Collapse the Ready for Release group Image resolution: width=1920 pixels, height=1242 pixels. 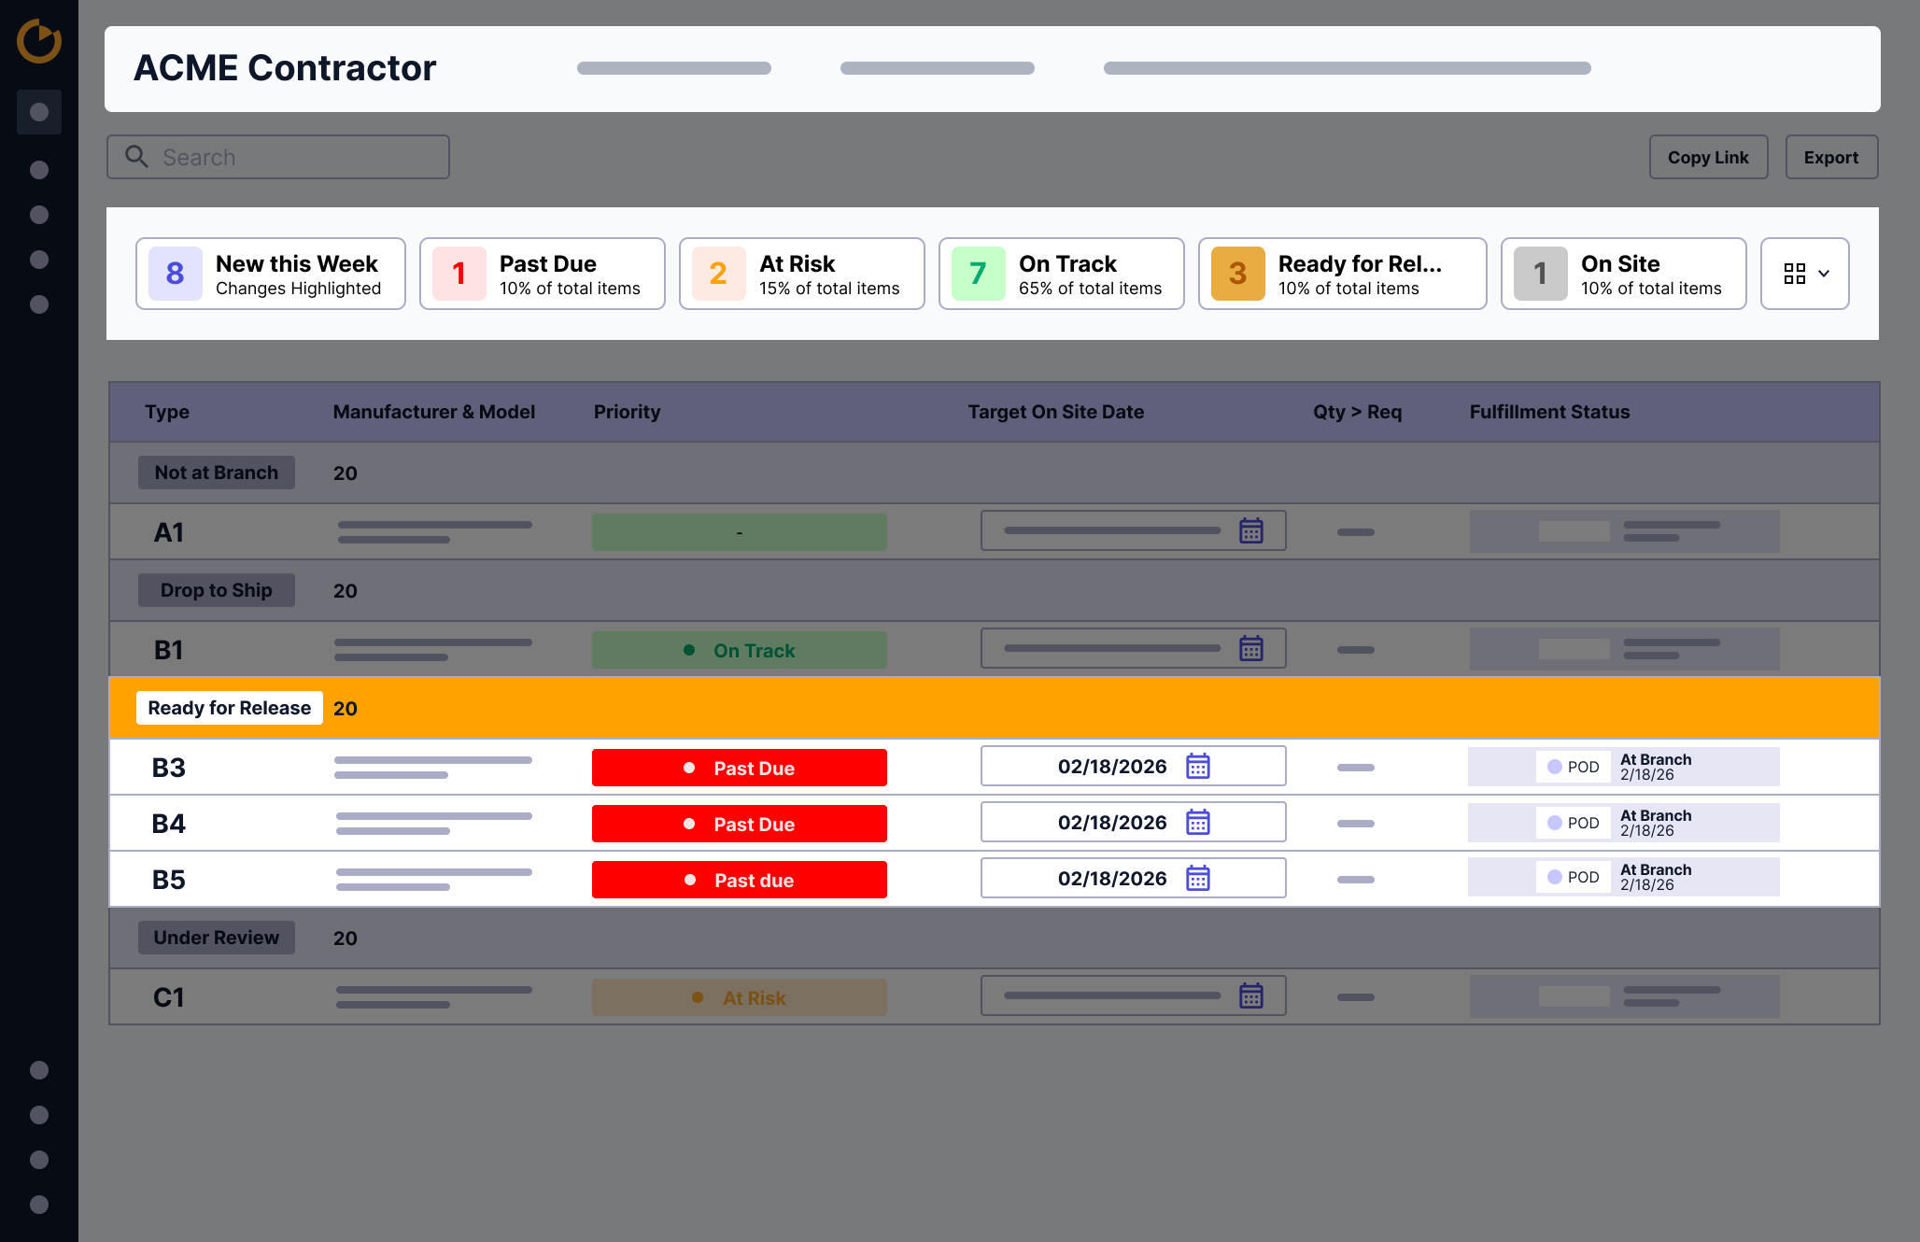coord(230,708)
